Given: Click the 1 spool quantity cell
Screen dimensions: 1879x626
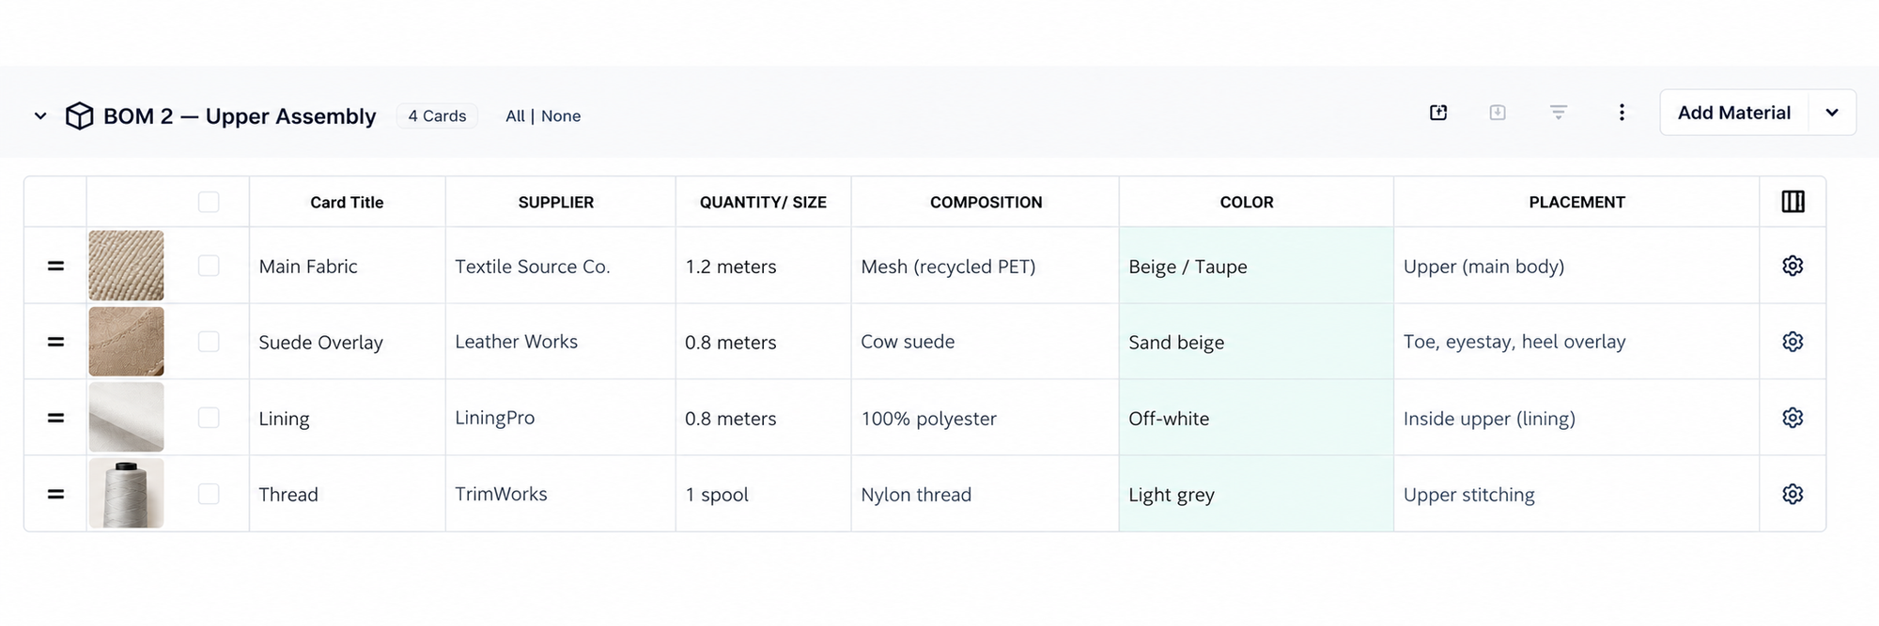Looking at the screenshot, I should pyautogui.click(x=763, y=494).
